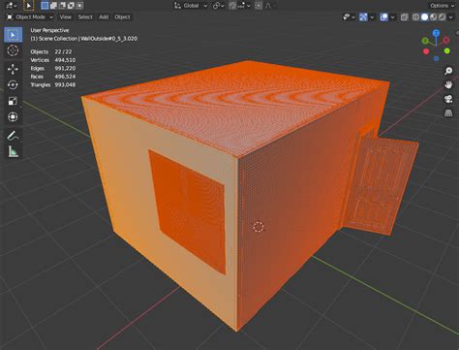This screenshot has width=459, height=350.
Task: Click the tweak arrow tool header icon
Action: (x=28, y=5)
